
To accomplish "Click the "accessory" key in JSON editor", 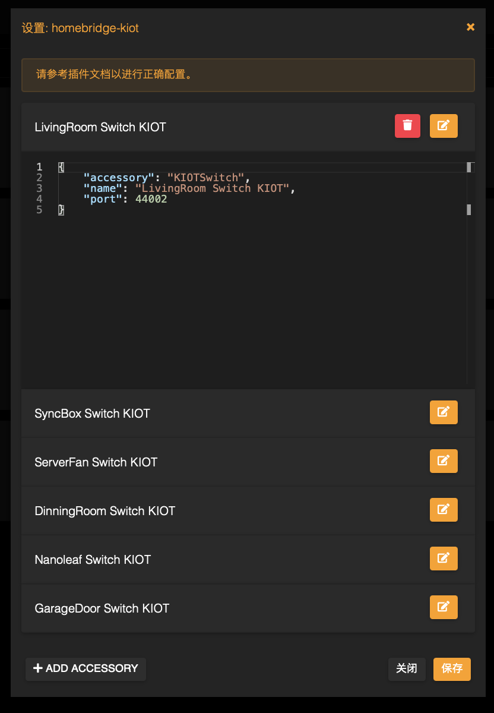I will pos(119,178).
